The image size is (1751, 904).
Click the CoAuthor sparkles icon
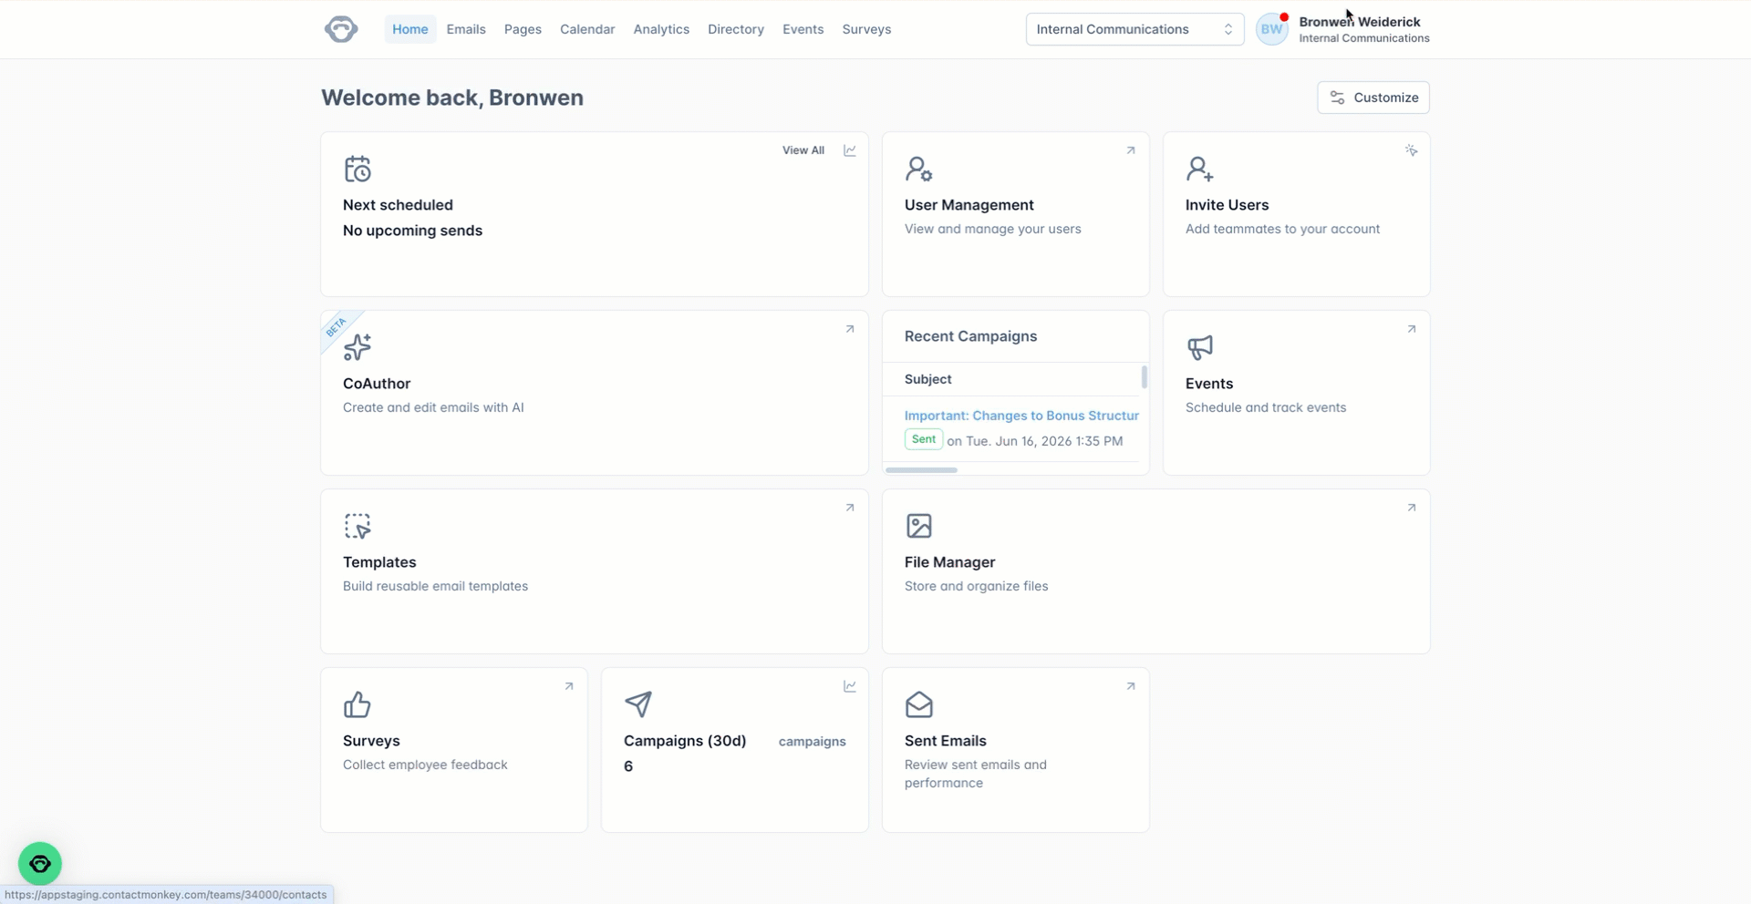tap(357, 347)
